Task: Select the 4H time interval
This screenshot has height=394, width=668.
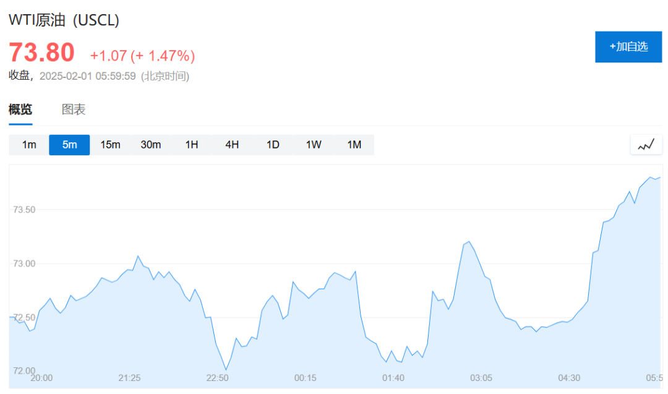Action: [x=232, y=145]
